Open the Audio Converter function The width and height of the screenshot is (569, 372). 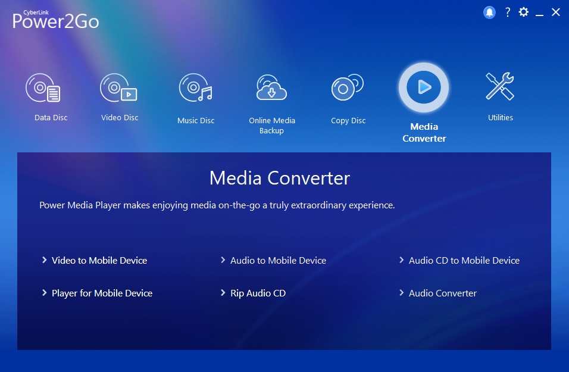(x=443, y=293)
